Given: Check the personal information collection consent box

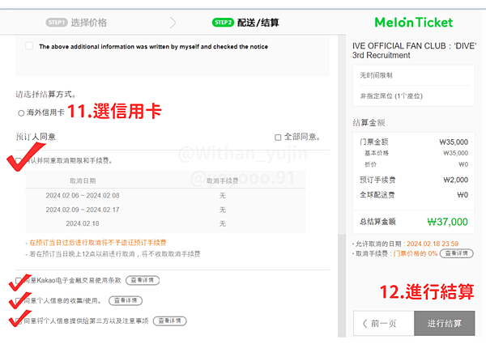Looking at the screenshot, I should point(19,300).
